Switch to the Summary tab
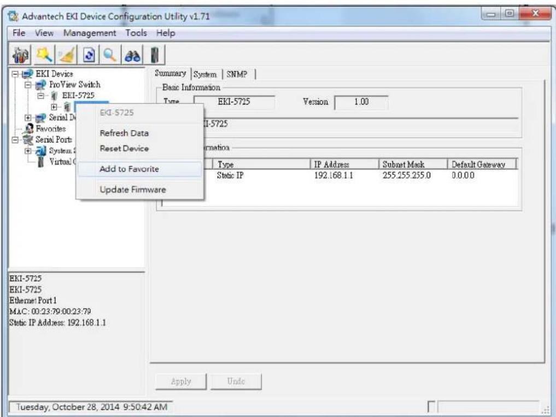Image resolution: width=556 pixels, height=417 pixels. click(170, 73)
